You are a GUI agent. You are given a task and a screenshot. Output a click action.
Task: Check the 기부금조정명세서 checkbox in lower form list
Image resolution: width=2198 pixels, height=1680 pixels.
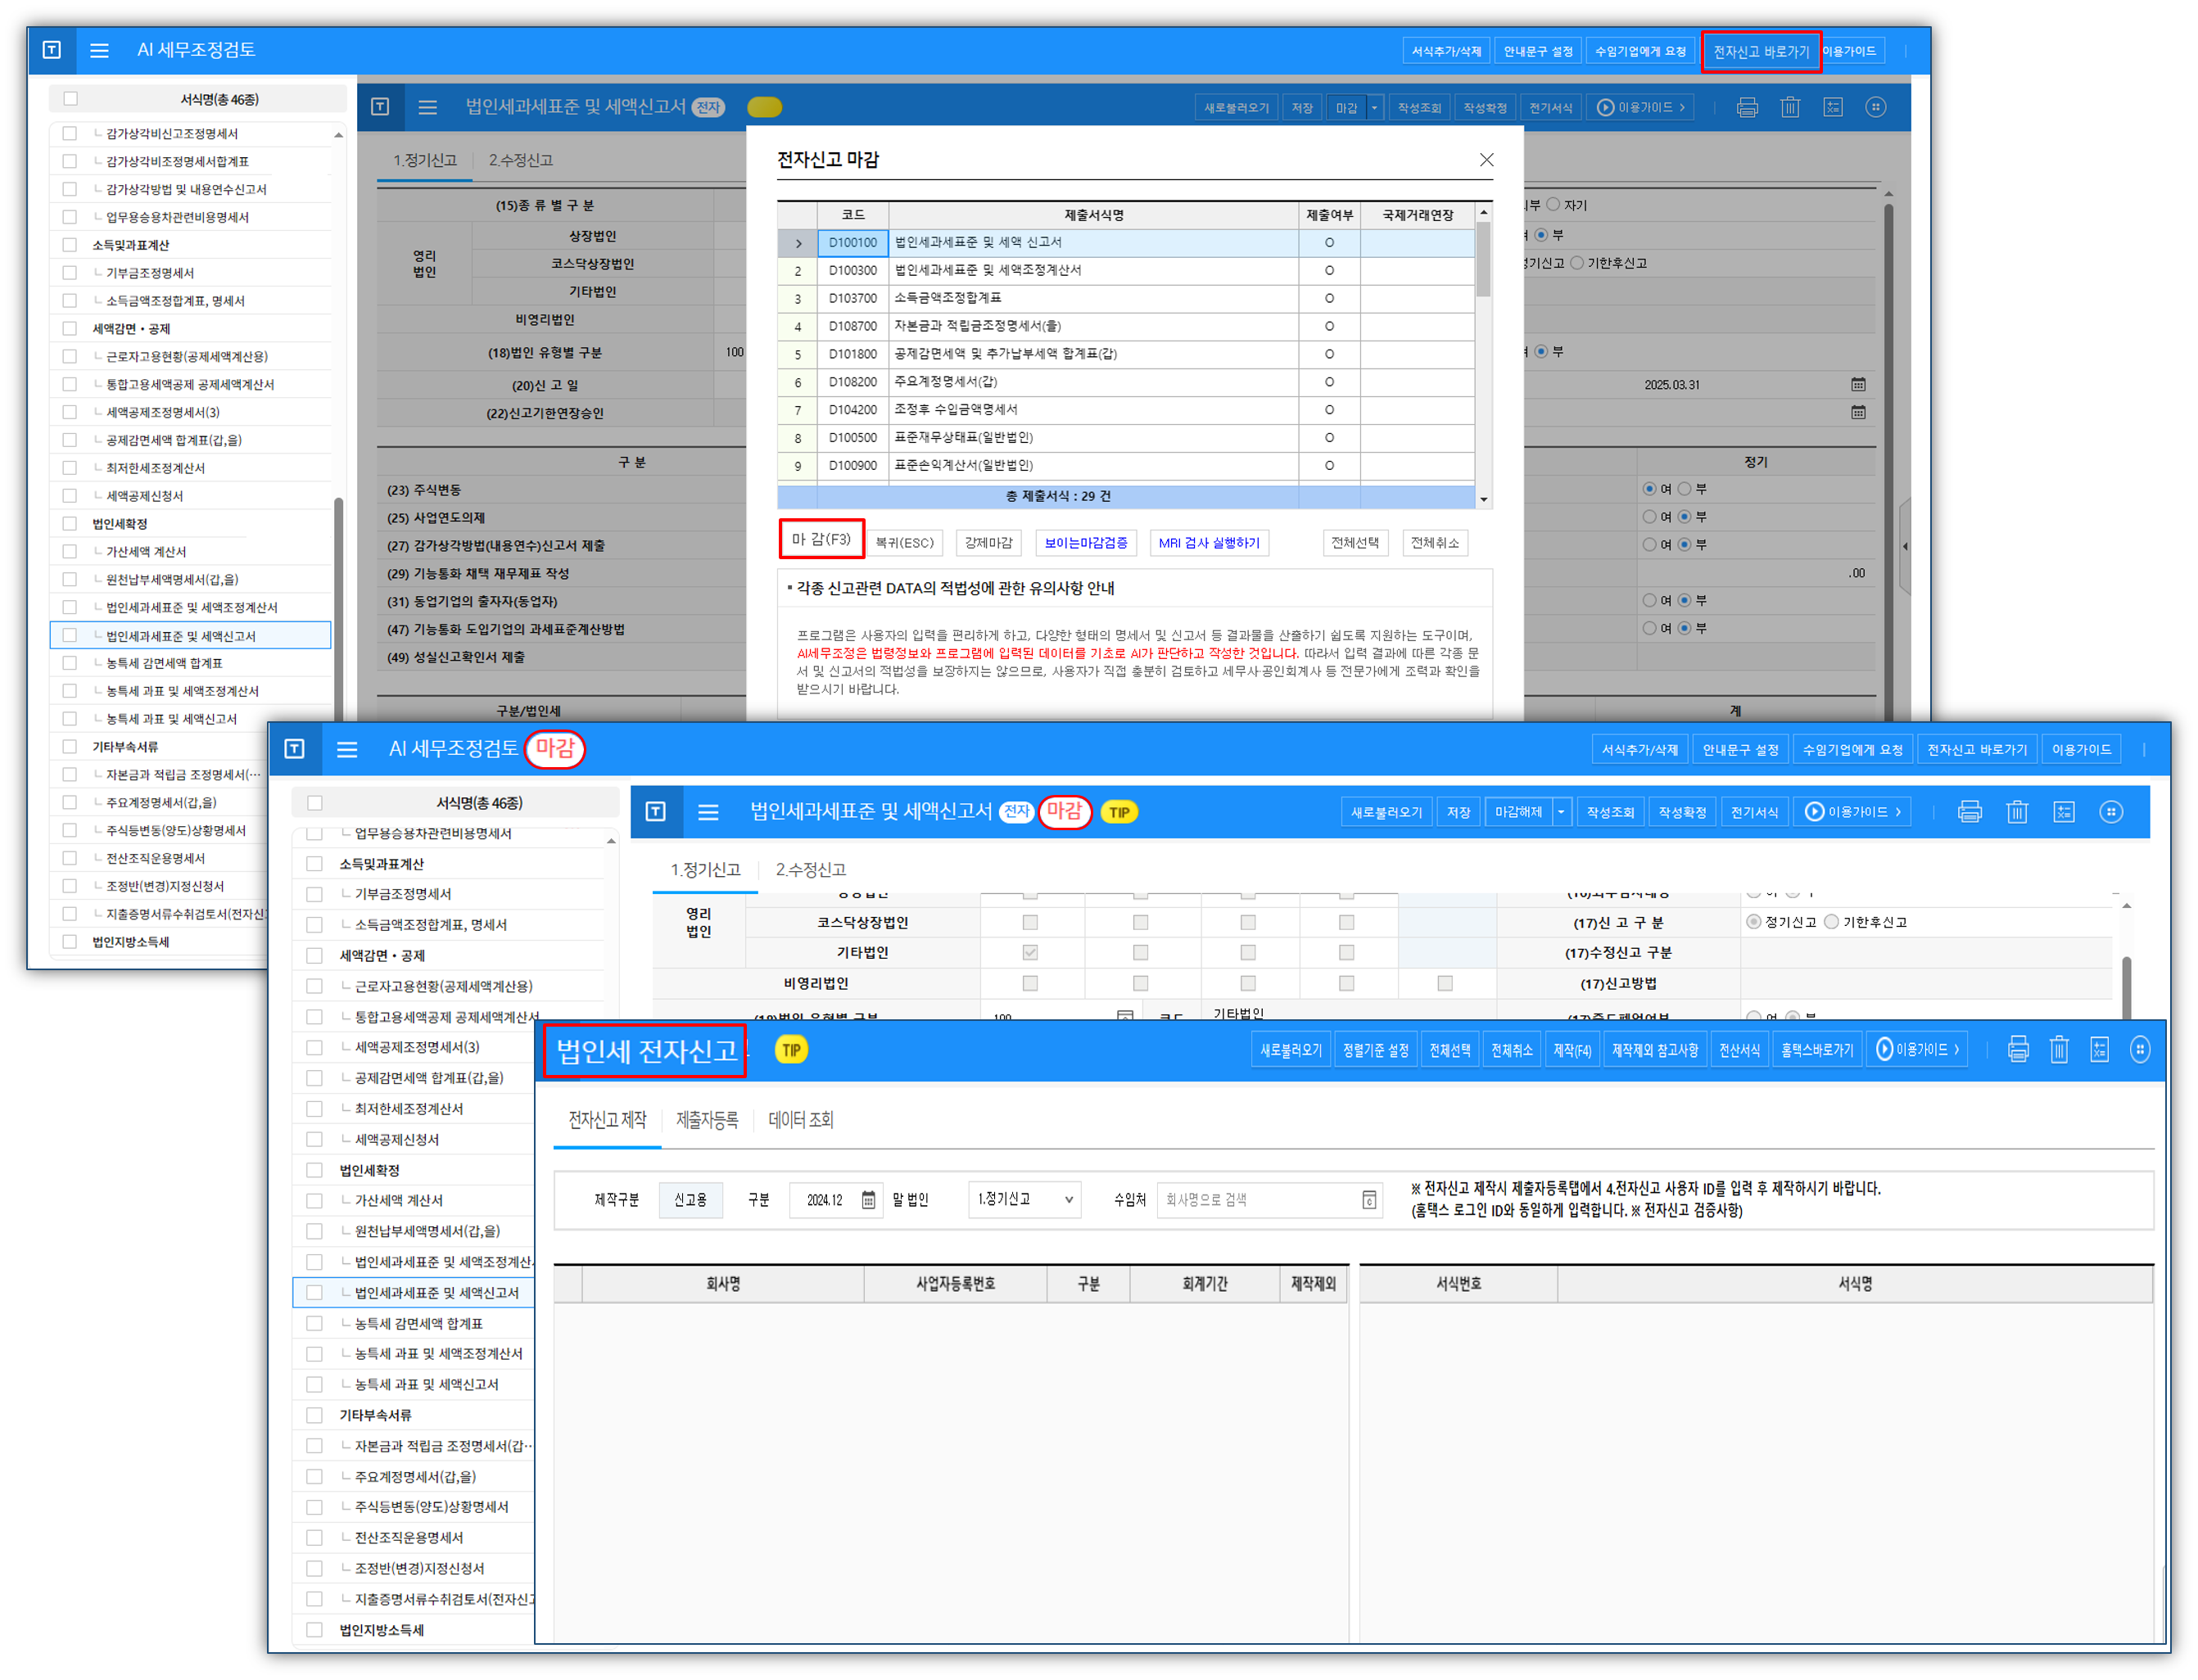pos(315,894)
